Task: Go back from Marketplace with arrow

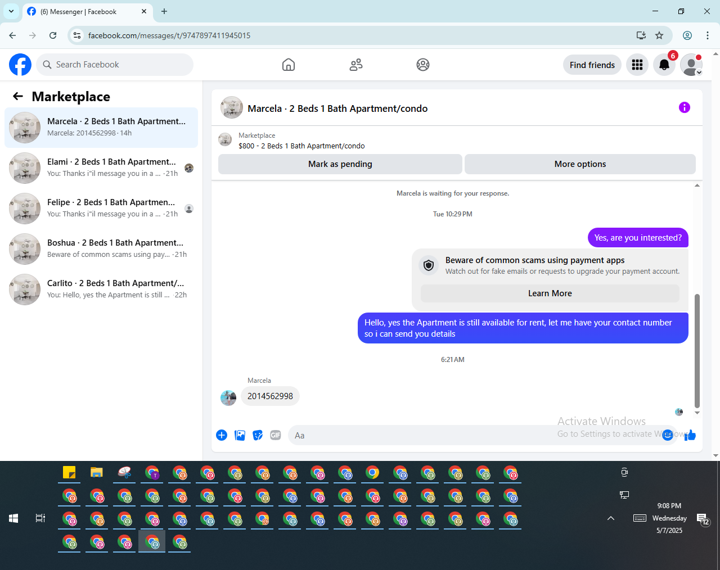Action: pyautogui.click(x=18, y=97)
